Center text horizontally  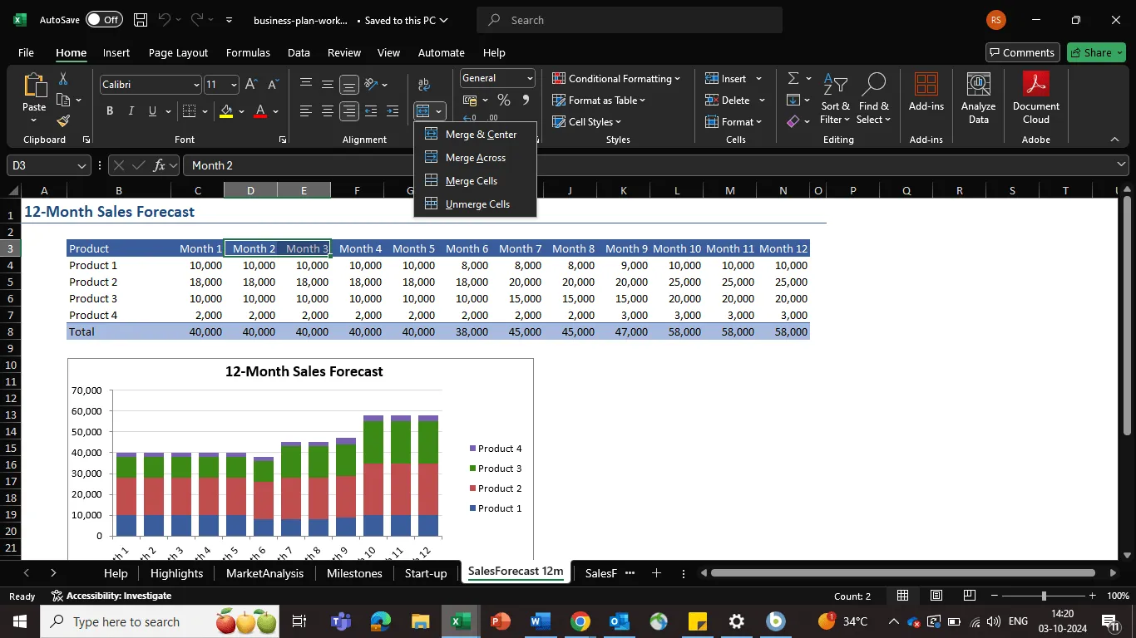(x=328, y=111)
